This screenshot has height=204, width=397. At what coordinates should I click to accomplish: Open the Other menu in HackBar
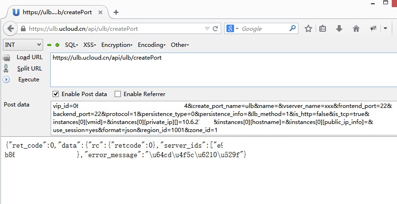180,45
